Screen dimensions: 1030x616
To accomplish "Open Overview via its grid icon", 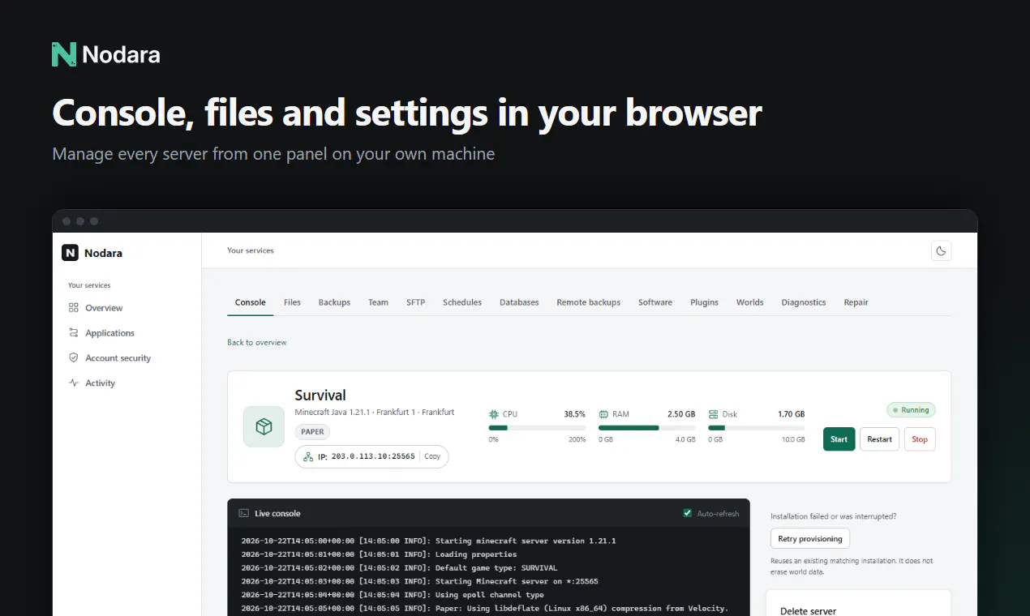I will pyautogui.click(x=74, y=308).
